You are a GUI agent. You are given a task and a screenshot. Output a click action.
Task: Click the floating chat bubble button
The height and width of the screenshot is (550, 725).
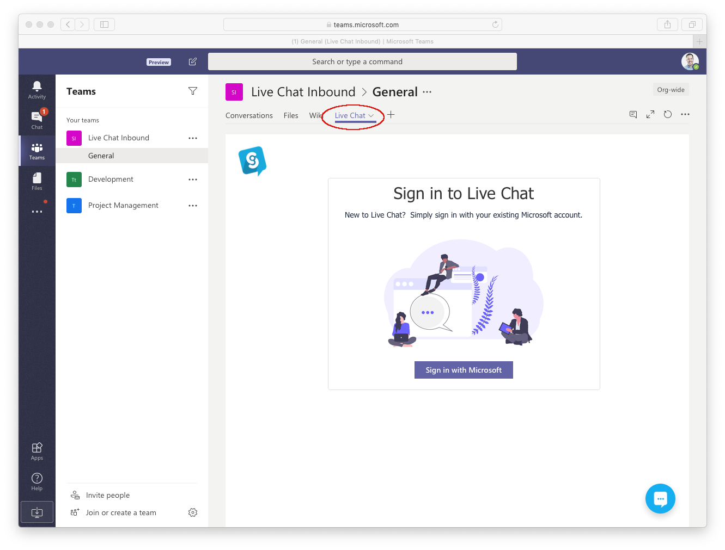click(x=660, y=498)
